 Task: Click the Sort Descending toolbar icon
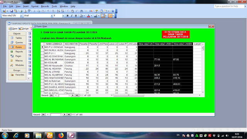point(63,11)
